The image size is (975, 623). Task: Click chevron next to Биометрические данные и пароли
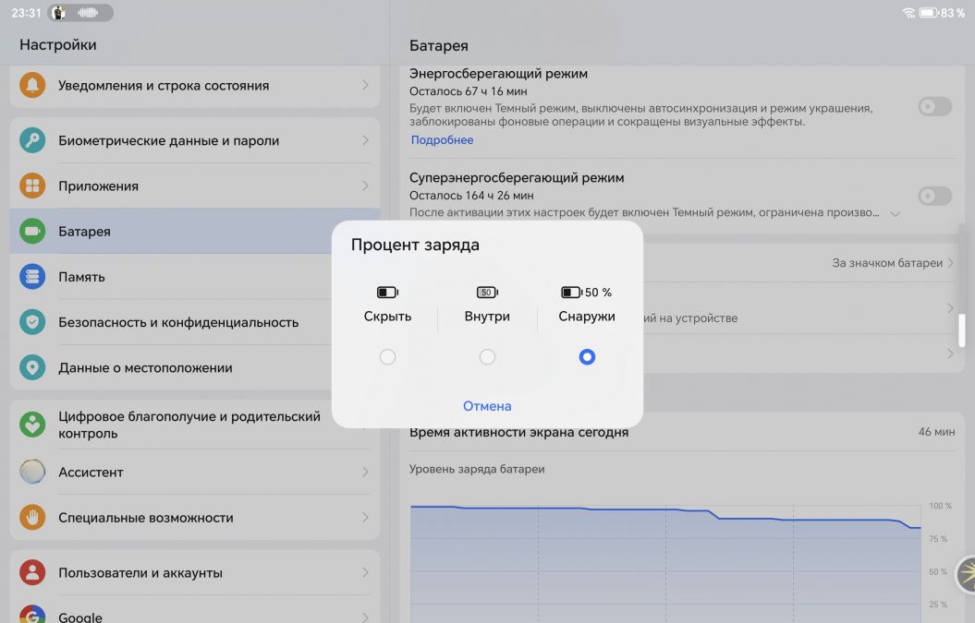[x=366, y=140]
